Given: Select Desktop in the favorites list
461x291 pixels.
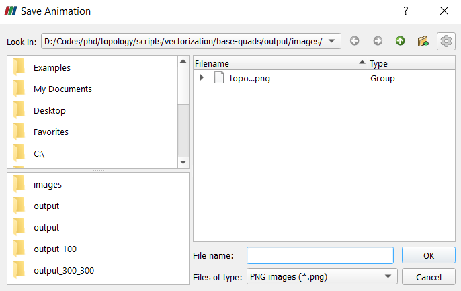Looking at the screenshot, I should pos(49,110).
